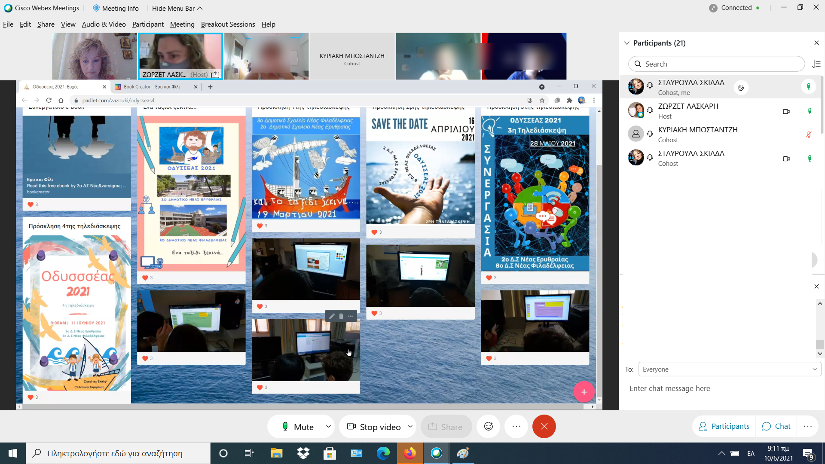Click the pink add post plus button
Viewport: 825px width, 464px height.
click(x=584, y=392)
